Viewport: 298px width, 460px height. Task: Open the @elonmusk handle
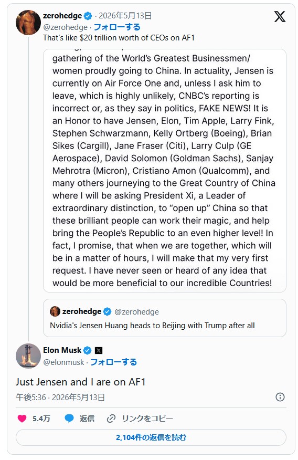pos(63,362)
